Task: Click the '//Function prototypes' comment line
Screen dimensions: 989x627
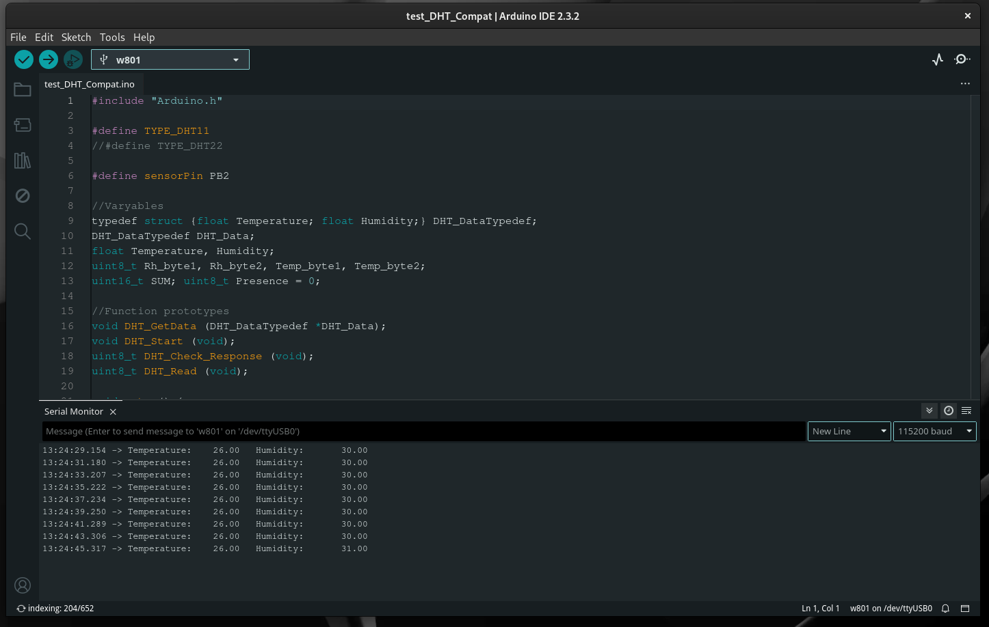Action: [x=160, y=311]
